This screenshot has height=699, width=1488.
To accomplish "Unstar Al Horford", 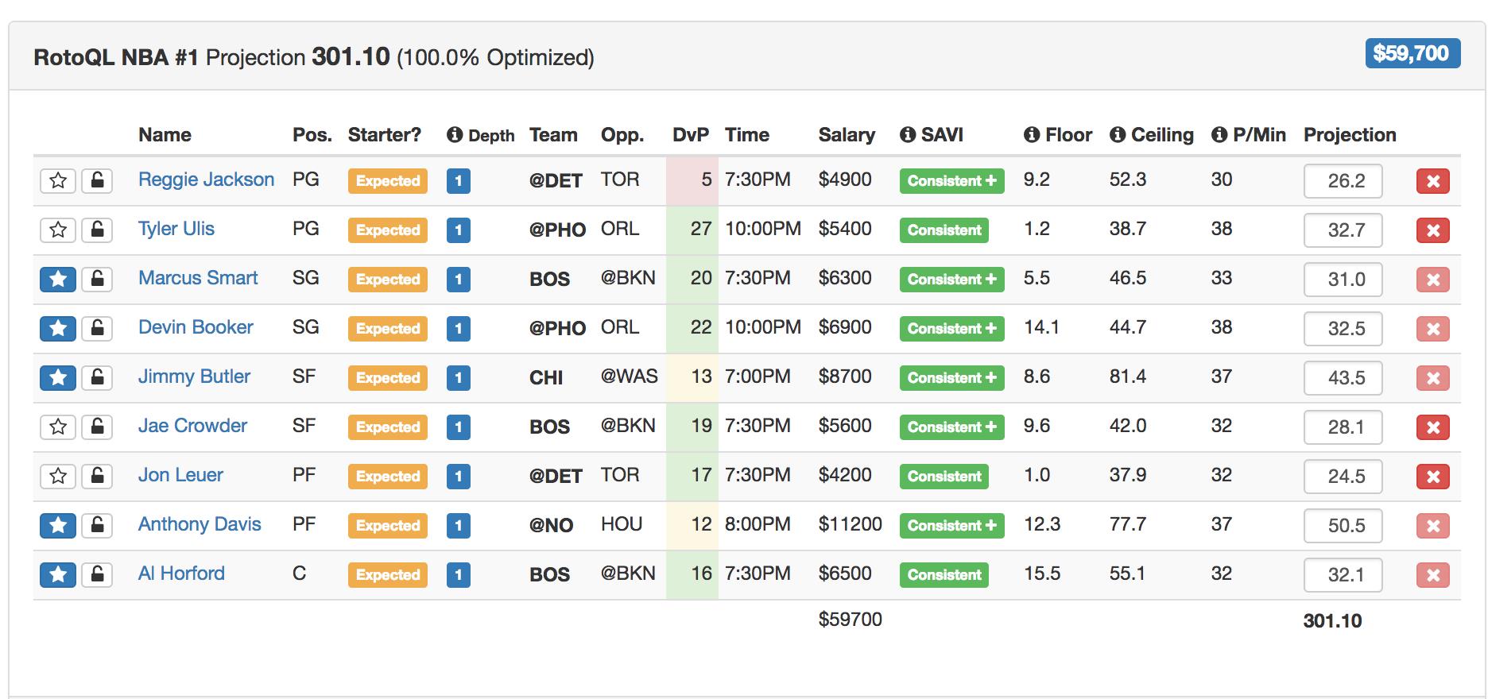I will pos(58,574).
